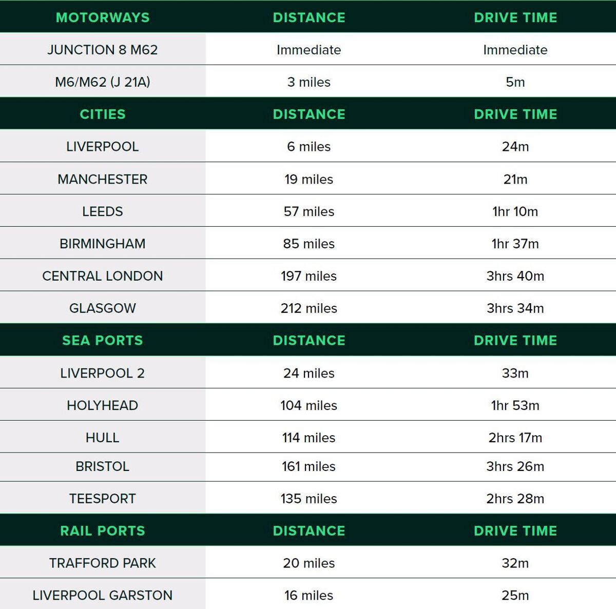Click the M6/M62 (J 21A) cell
Image resolution: width=616 pixels, height=609 pixels.
tap(103, 82)
